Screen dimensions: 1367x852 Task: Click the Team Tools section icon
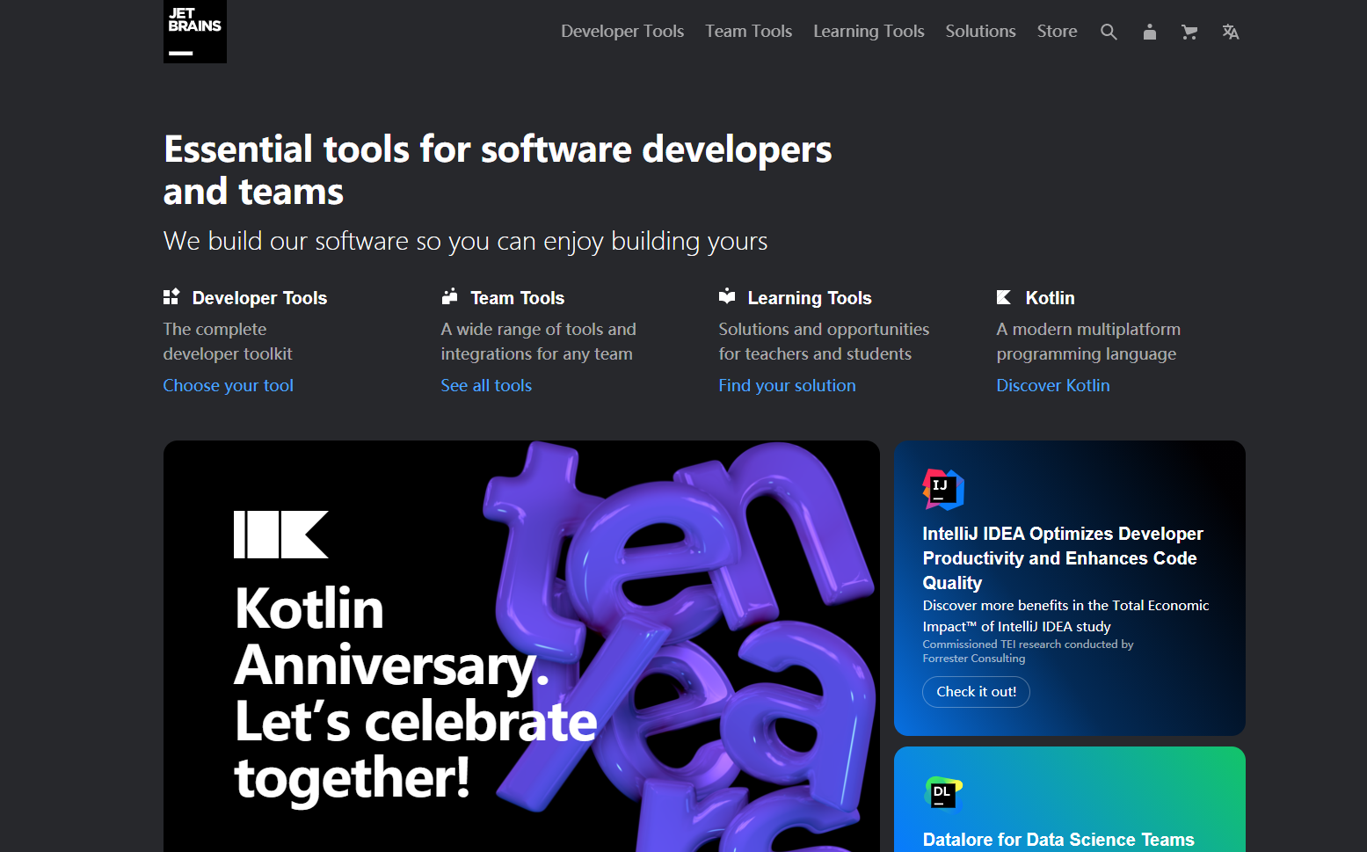click(449, 296)
